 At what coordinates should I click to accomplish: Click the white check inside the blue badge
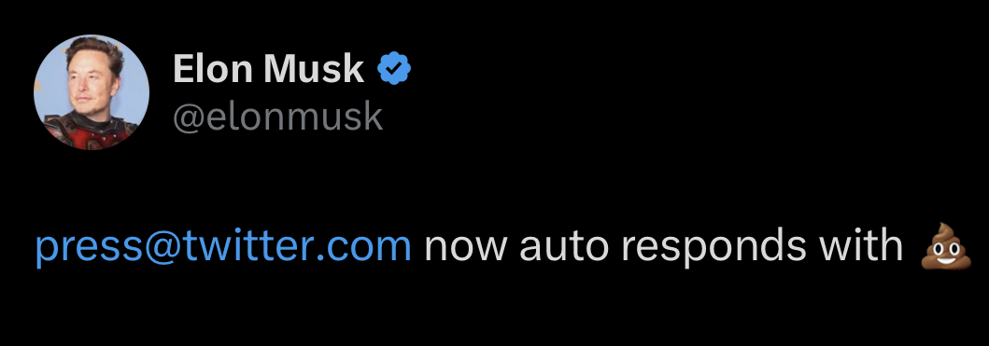click(394, 69)
